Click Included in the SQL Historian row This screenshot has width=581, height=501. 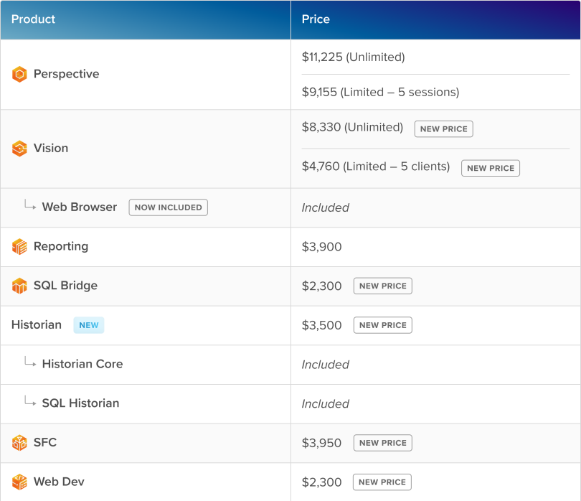326,404
